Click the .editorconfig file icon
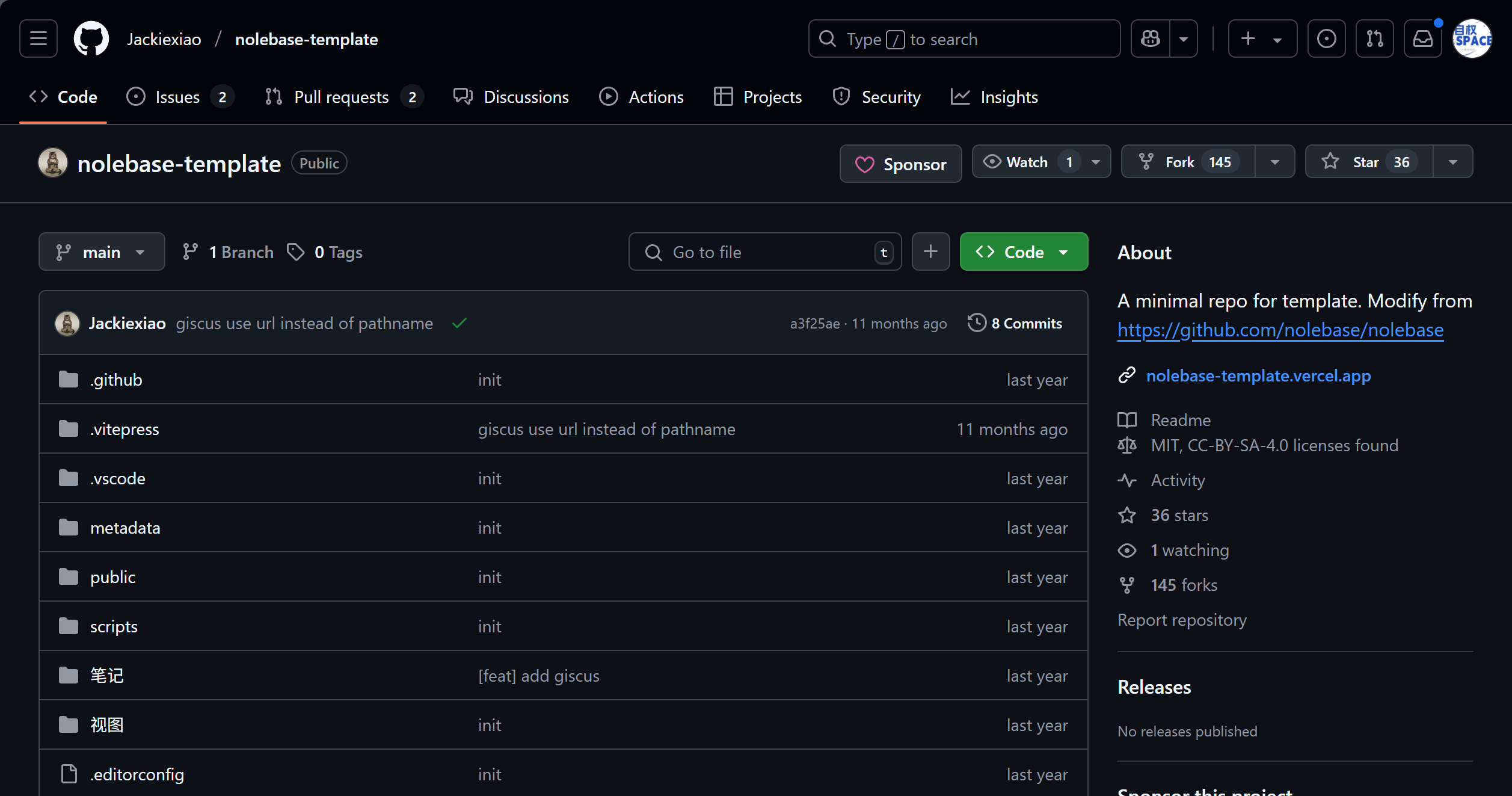Image resolution: width=1512 pixels, height=796 pixels. (x=69, y=774)
